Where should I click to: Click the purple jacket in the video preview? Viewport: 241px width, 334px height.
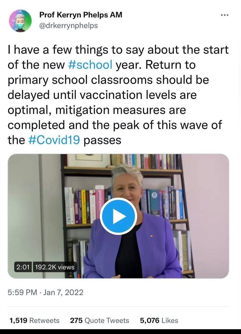(x=160, y=251)
